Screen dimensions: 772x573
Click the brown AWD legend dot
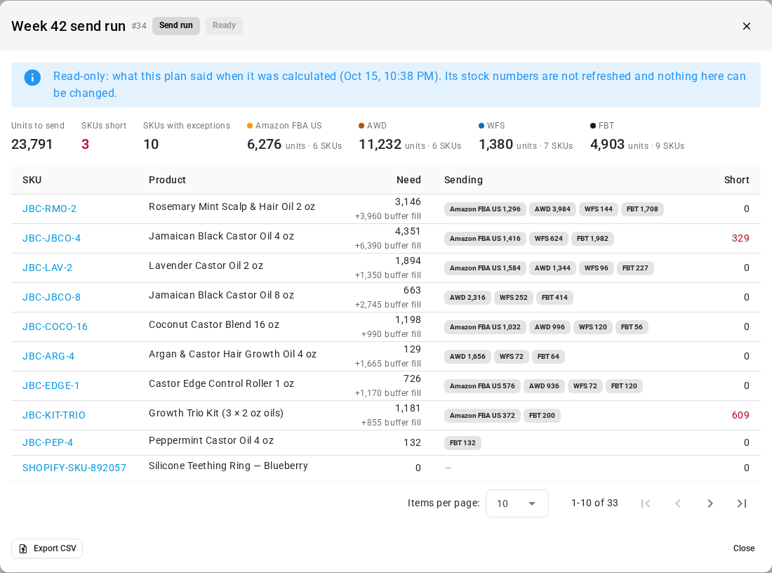tap(361, 126)
